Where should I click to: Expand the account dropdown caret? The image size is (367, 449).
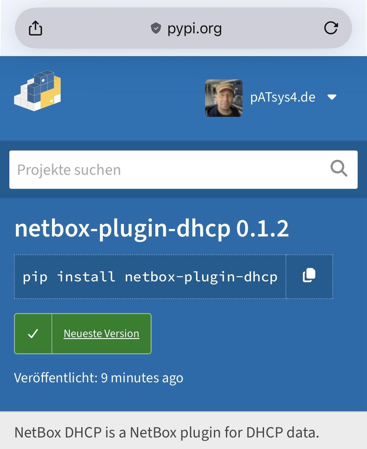(x=332, y=97)
